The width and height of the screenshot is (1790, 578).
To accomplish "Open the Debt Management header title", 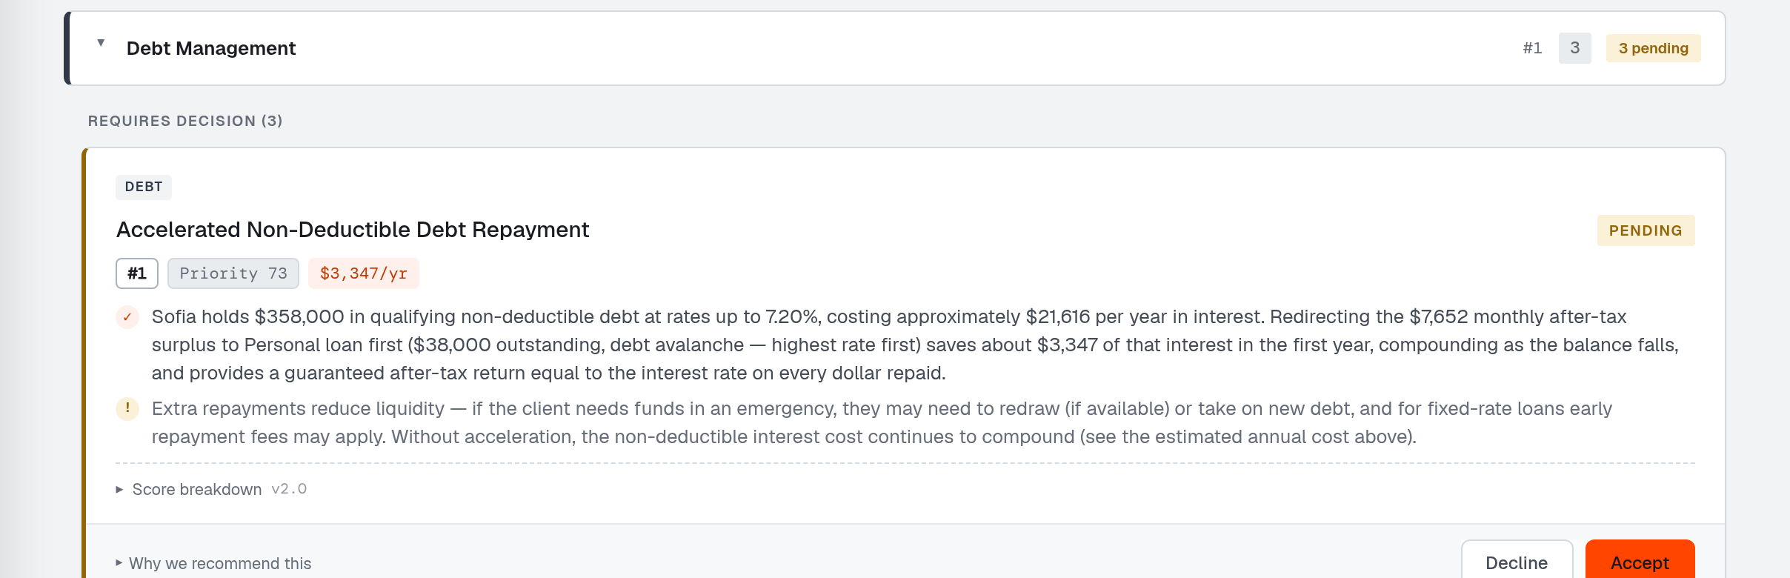I will pyautogui.click(x=211, y=48).
